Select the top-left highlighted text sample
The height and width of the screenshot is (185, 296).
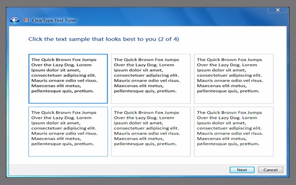(x=68, y=78)
